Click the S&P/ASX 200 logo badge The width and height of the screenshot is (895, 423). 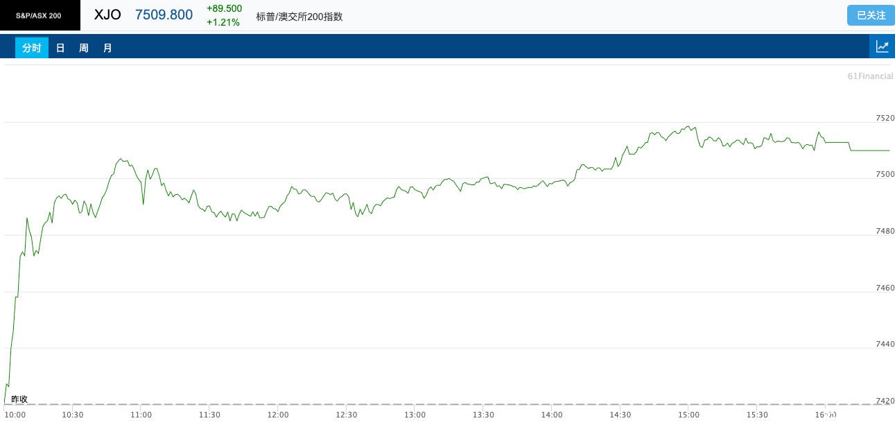(40, 15)
